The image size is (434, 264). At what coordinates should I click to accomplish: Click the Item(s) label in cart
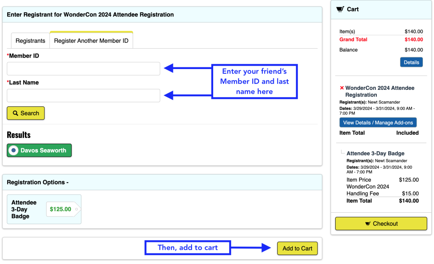347,31
